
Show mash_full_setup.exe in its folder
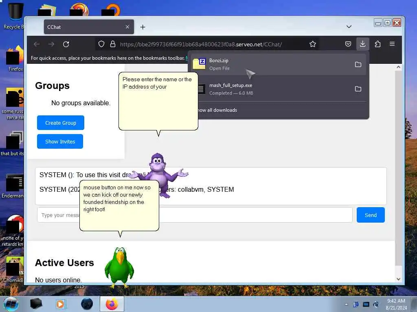[358, 89]
